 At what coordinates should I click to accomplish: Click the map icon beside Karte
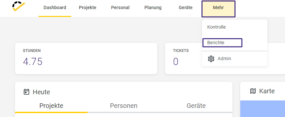tap(253, 91)
